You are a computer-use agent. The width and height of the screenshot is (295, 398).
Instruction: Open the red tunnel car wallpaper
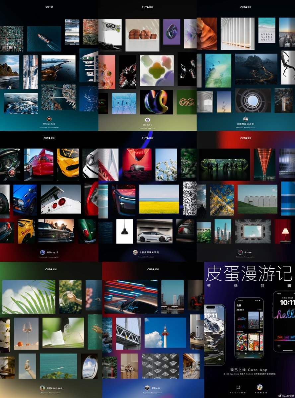click(137, 165)
